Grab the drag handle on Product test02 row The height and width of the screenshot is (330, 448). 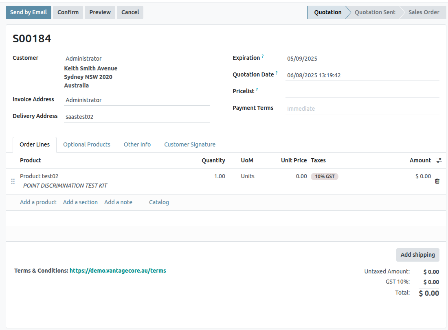[13, 181]
